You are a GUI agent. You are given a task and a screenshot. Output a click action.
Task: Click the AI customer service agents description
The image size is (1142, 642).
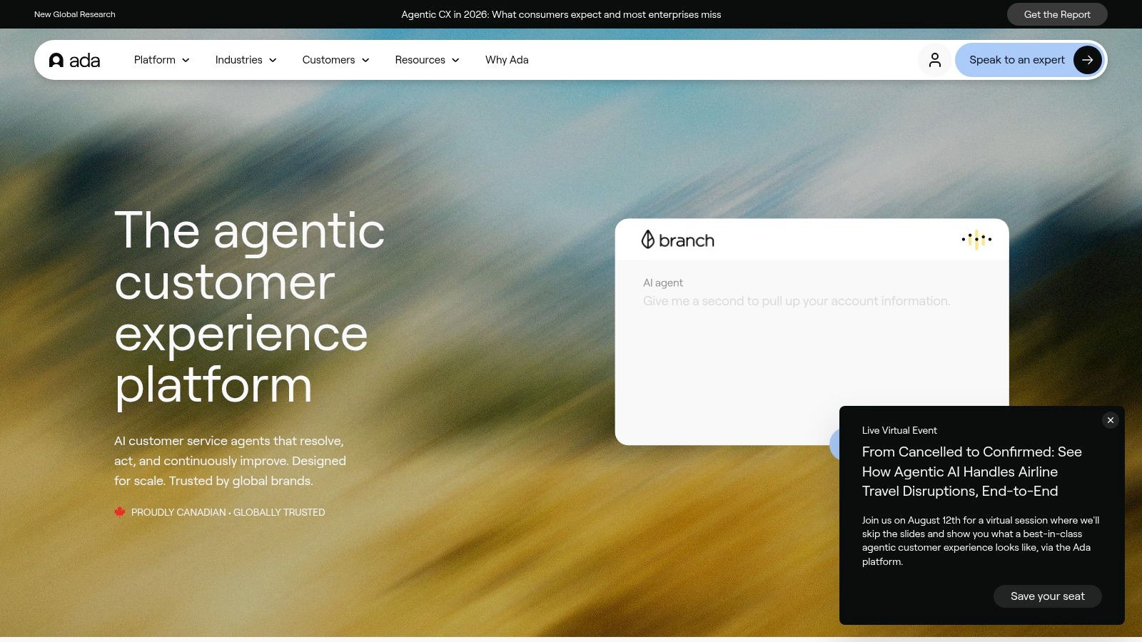click(x=230, y=461)
